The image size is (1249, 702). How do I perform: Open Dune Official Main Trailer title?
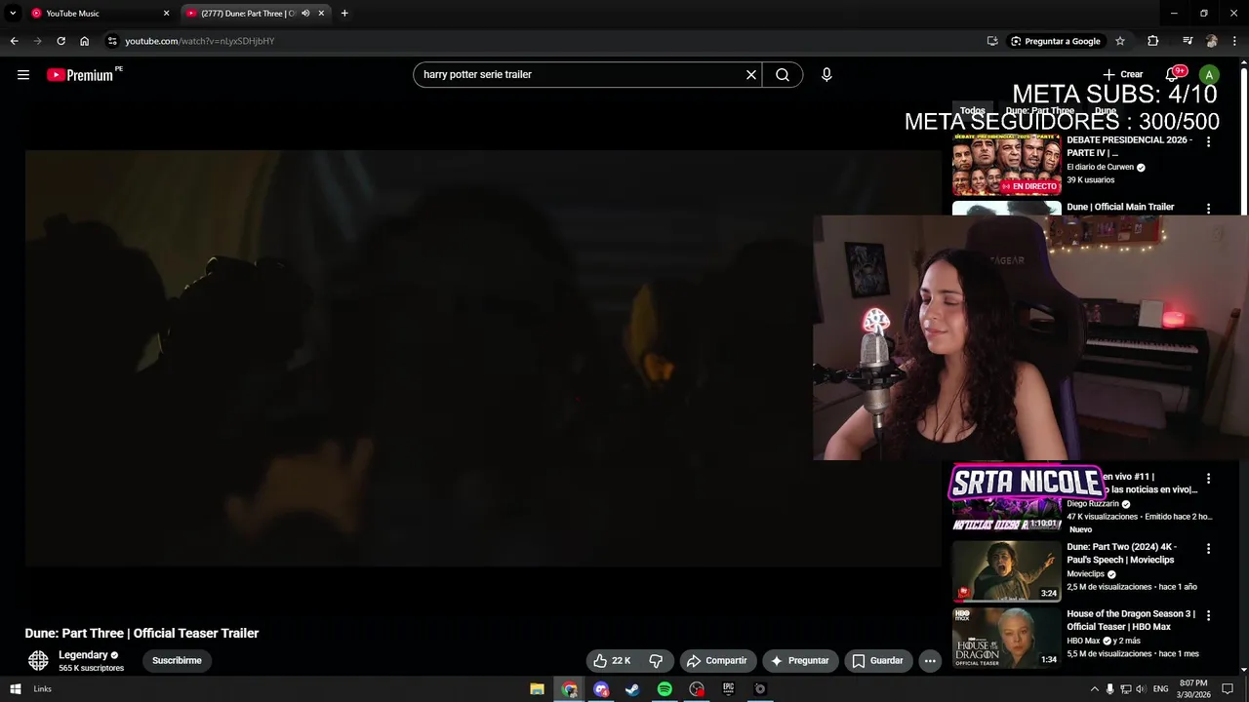point(1120,207)
